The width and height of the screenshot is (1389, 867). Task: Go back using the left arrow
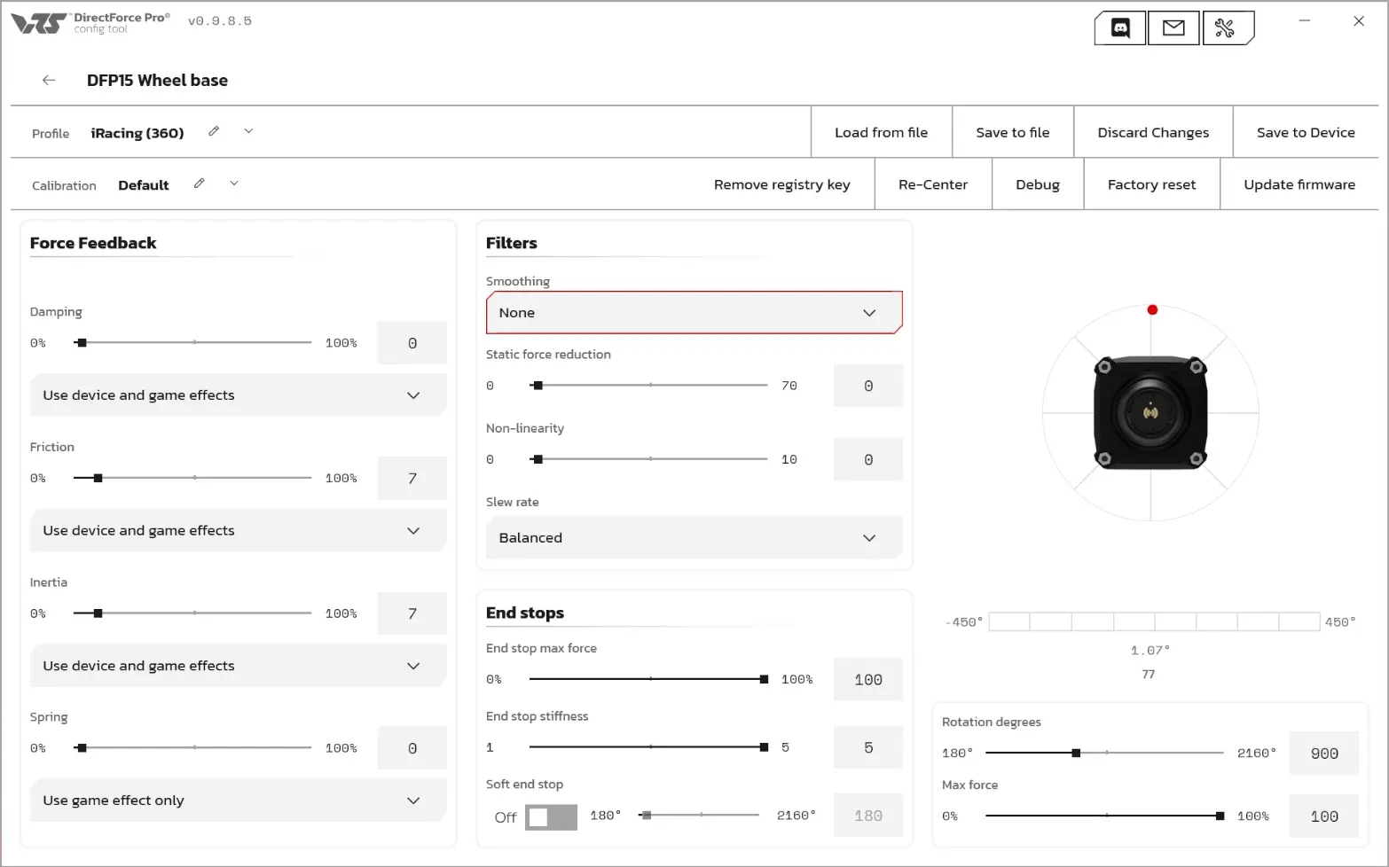click(49, 80)
